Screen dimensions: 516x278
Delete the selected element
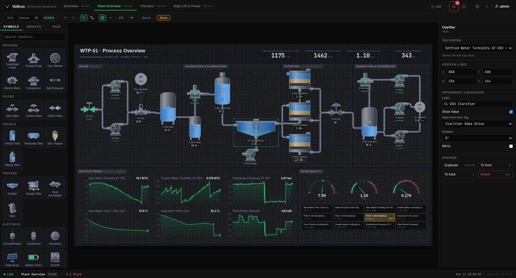[495, 174]
